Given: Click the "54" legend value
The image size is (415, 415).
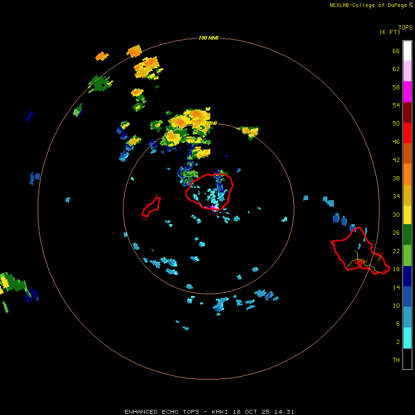Looking at the screenshot, I should pos(396,105).
